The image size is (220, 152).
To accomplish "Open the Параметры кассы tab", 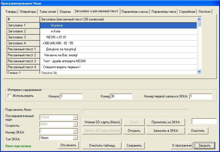I will [135, 12].
